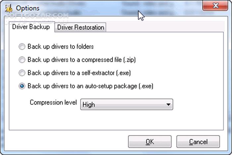Select the Back up drivers to folders radio button
The height and width of the screenshot is (155, 232).
(x=22, y=47)
